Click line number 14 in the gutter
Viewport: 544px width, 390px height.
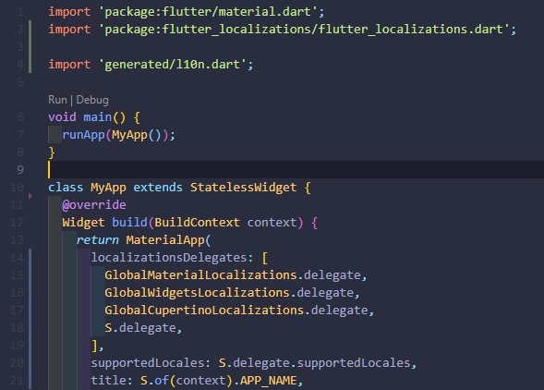pos(17,258)
